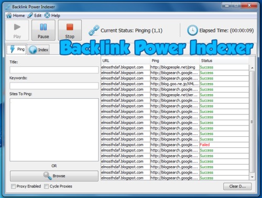Stop the current ping job
The width and height of the screenshot is (262, 198).
click(x=70, y=30)
